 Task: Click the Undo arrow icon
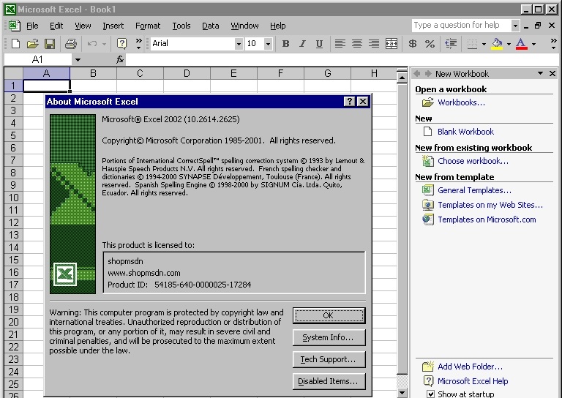pos(92,44)
